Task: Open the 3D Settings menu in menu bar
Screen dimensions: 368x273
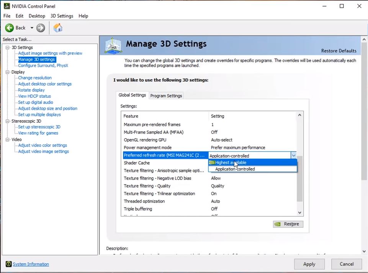Action: click(62, 16)
